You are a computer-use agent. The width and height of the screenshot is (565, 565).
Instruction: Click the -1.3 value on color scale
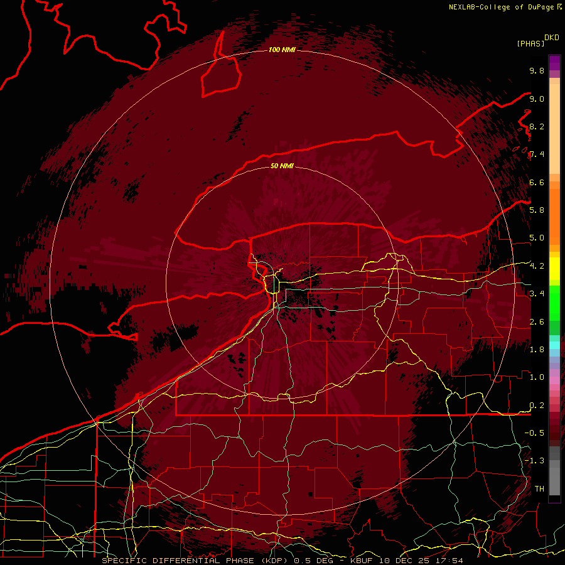(x=534, y=461)
